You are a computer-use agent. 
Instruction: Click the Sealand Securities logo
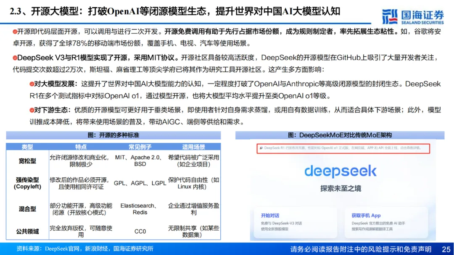coord(413,17)
